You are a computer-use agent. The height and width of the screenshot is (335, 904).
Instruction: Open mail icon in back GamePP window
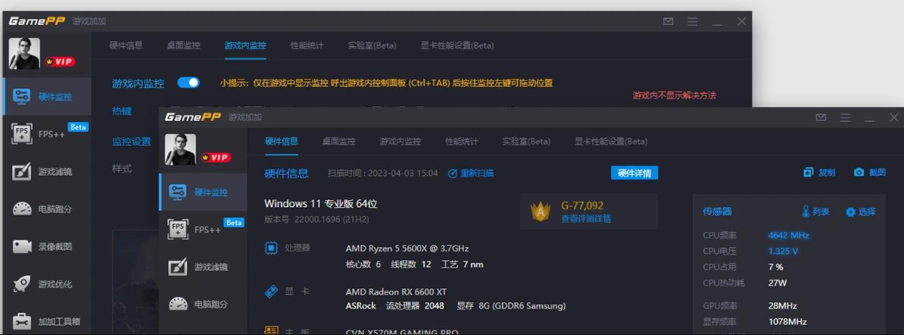668,21
